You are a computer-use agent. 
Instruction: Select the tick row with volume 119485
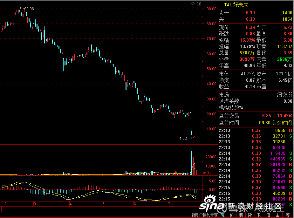[x=256, y=153]
